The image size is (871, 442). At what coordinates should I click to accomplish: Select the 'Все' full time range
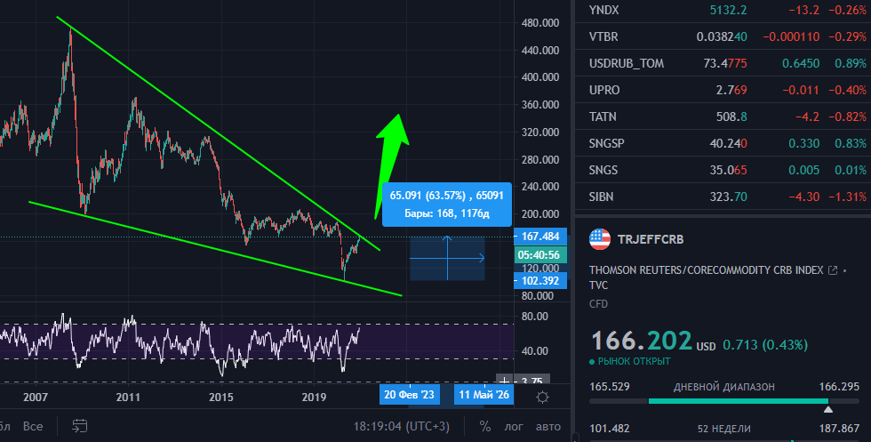33,426
